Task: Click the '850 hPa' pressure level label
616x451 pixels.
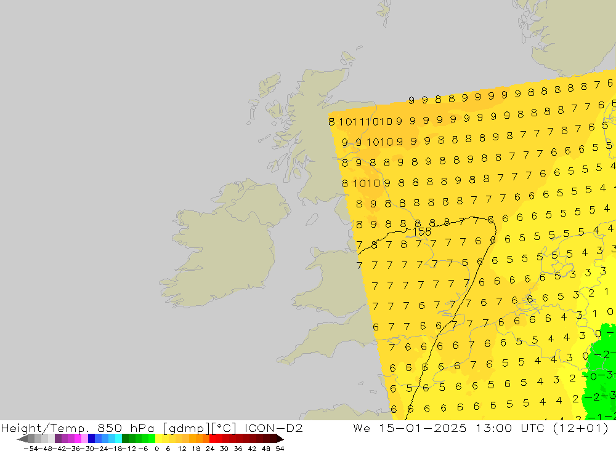Action: pos(126,428)
